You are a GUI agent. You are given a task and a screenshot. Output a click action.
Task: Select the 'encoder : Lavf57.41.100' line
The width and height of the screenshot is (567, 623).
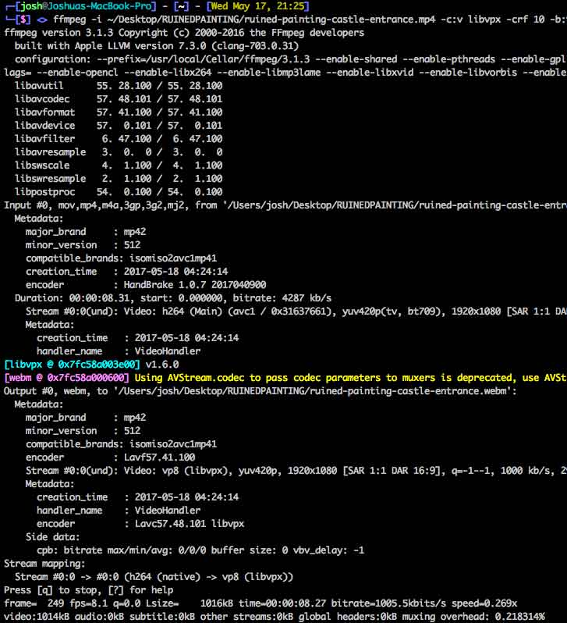point(110,457)
